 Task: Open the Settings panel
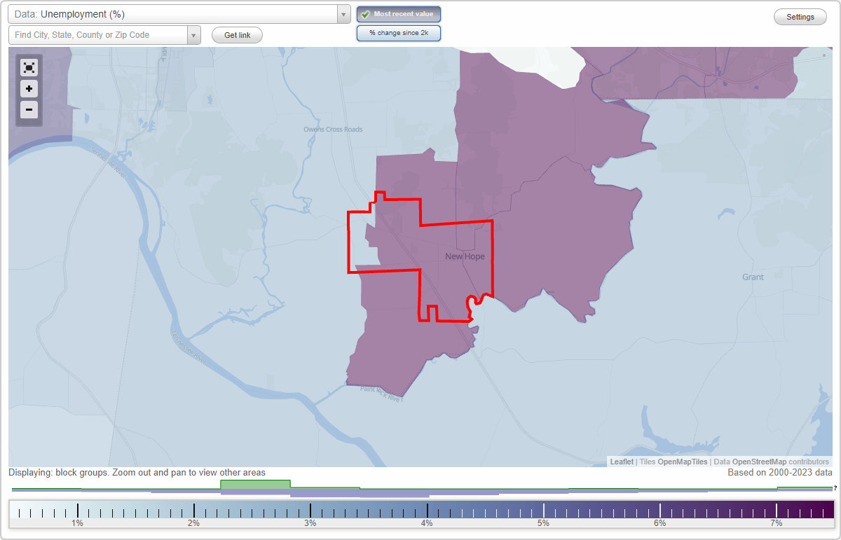[x=800, y=16]
